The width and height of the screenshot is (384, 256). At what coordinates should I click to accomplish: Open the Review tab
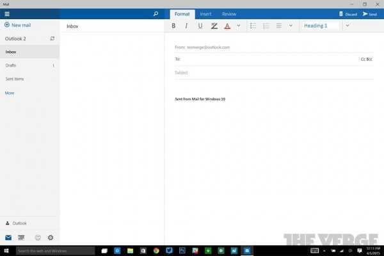pos(229,14)
